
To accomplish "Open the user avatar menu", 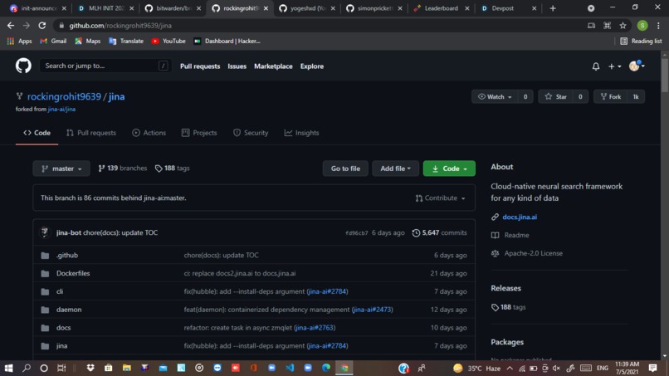I will click(x=637, y=66).
